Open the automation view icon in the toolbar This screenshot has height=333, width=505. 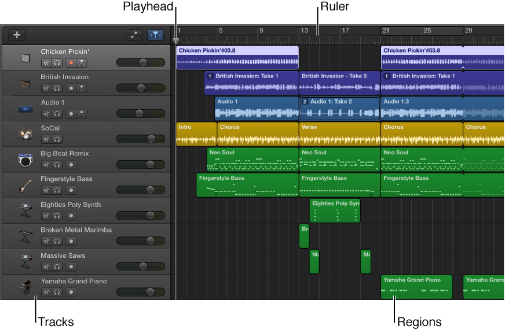point(134,35)
